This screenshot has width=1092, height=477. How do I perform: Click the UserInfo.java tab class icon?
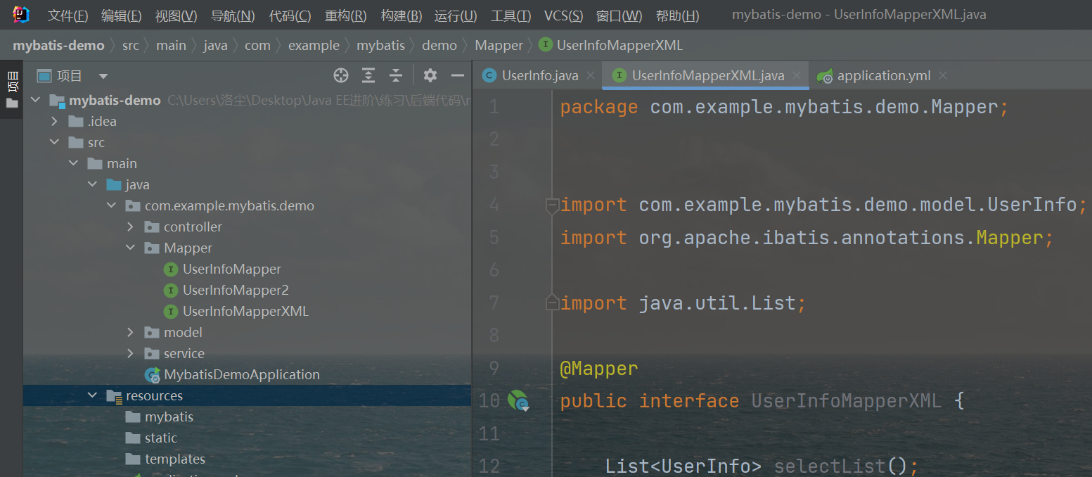point(489,75)
